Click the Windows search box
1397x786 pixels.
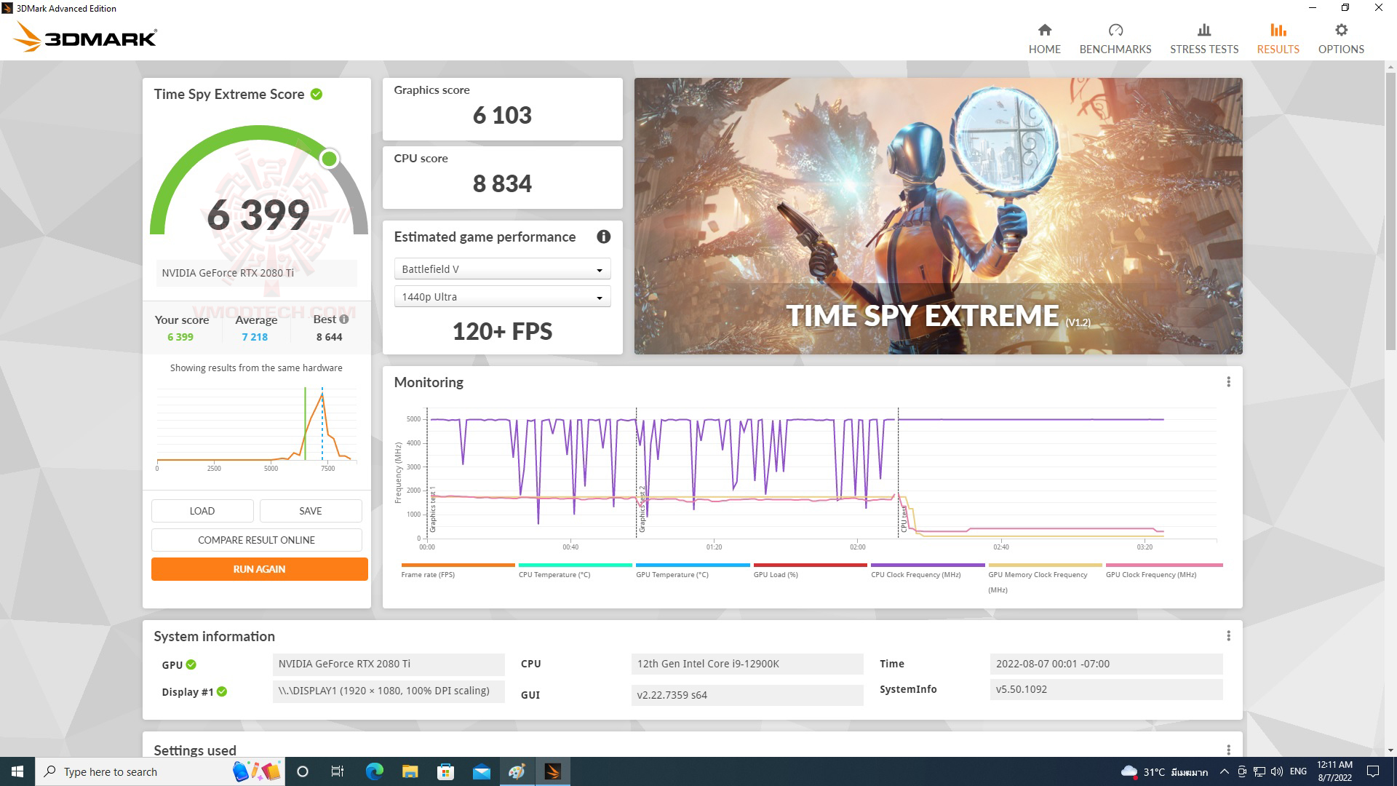point(116,771)
